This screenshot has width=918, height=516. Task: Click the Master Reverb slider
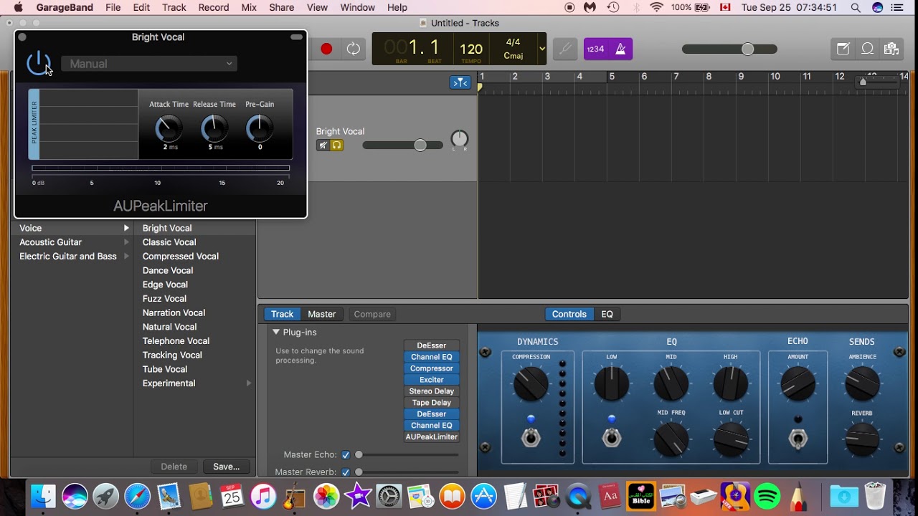pyautogui.click(x=407, y=472)
